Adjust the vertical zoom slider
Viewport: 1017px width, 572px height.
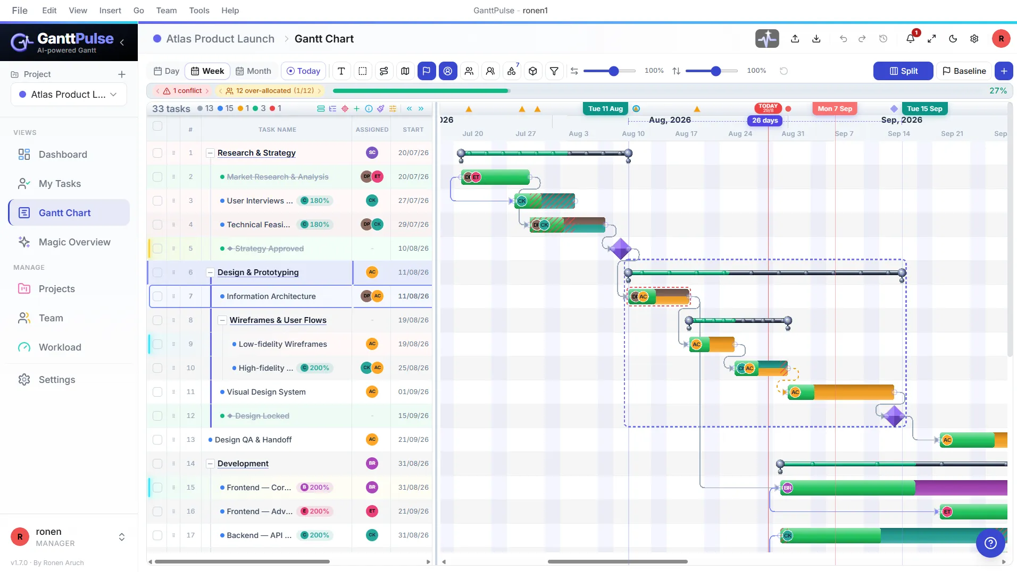pos(712,71)
